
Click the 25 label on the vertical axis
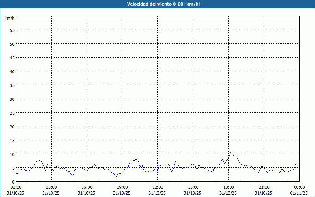pyautogui.click(x=12, y=113)
